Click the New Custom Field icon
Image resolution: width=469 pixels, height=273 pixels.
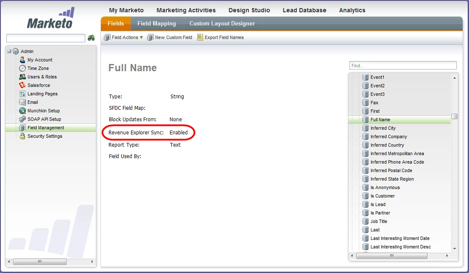click(151, 37)
